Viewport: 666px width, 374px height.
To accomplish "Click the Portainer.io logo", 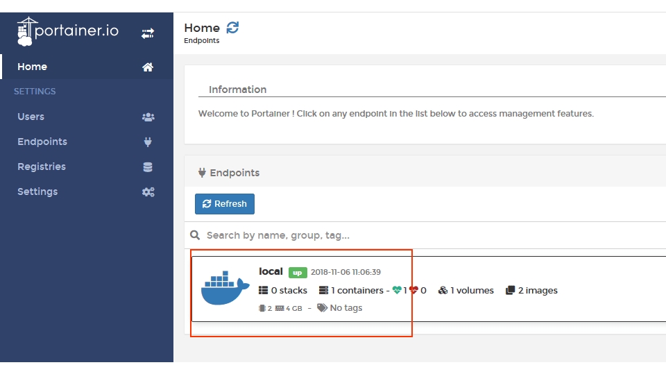I will (x=68, y=31).
